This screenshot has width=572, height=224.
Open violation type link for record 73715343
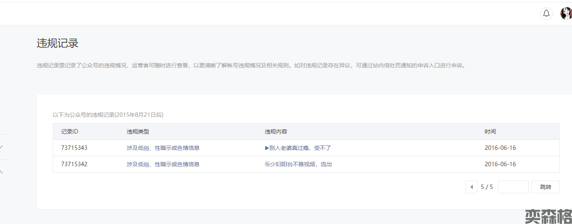pos(163,148)
